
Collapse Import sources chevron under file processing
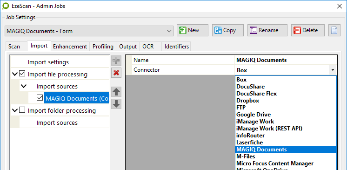pos(23,86)
